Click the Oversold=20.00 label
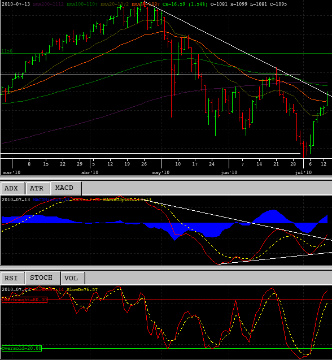This screenshot has width=332, height=360. [21, 348]
